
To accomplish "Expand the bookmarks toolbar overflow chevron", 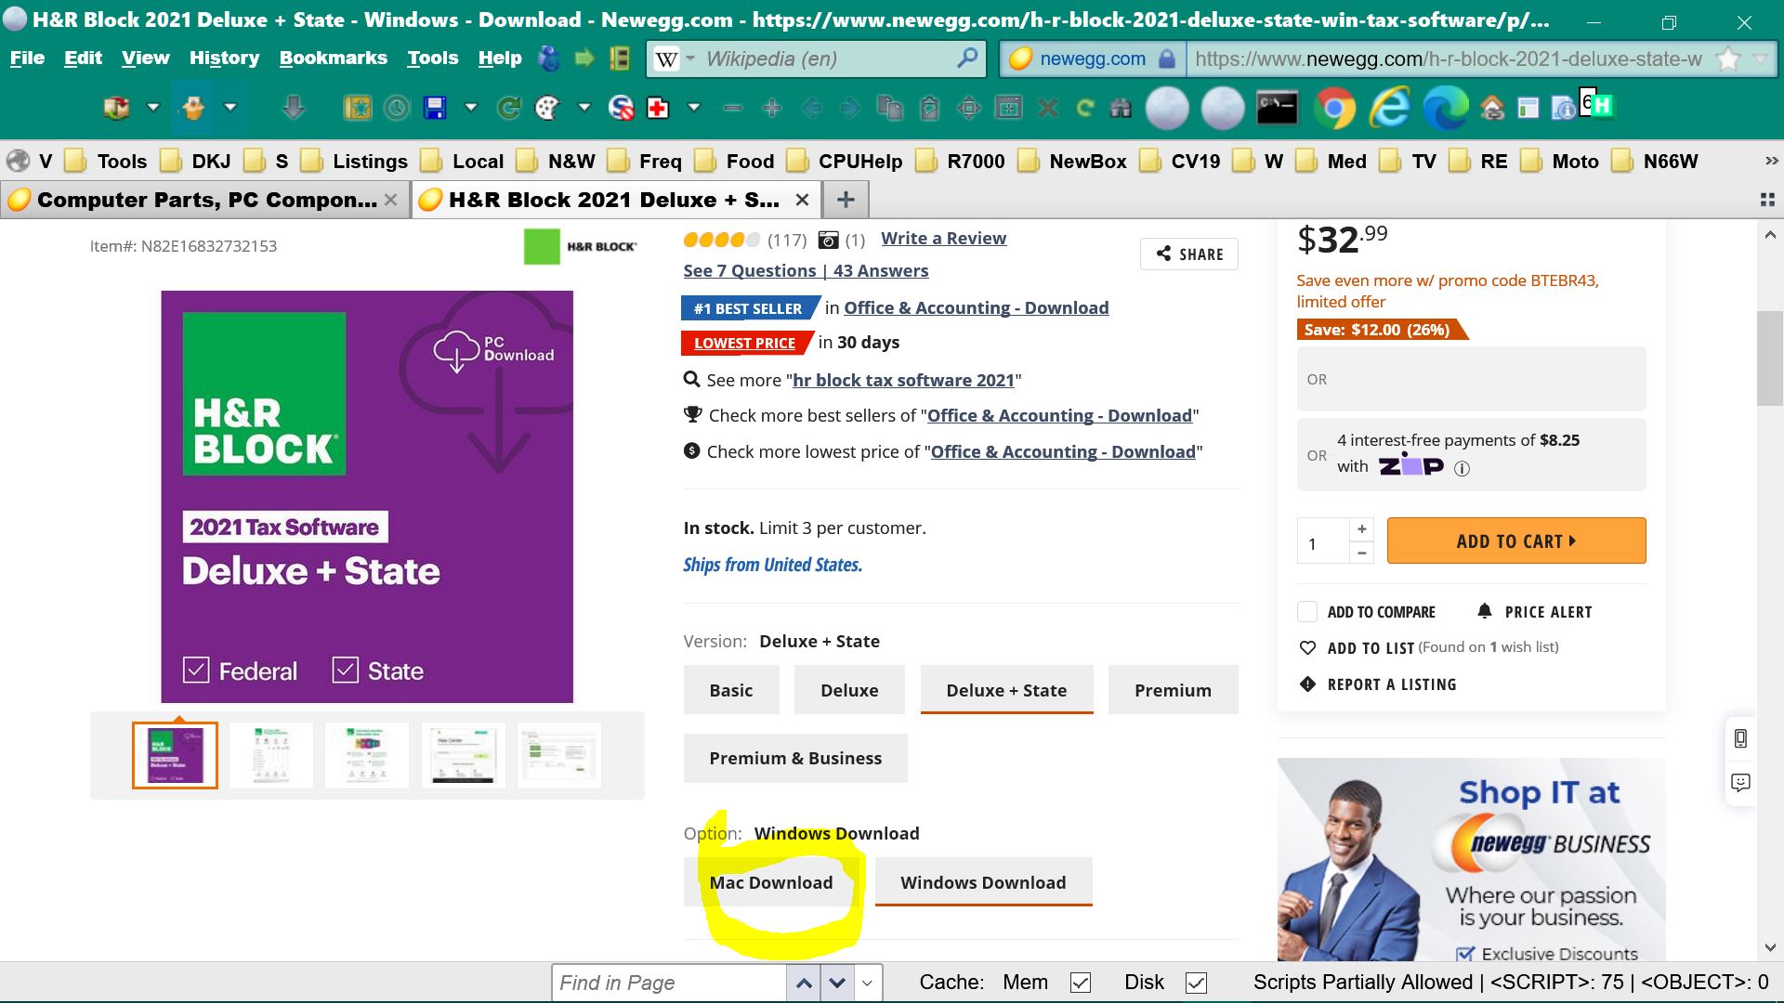I will [x=1771, y=162].
